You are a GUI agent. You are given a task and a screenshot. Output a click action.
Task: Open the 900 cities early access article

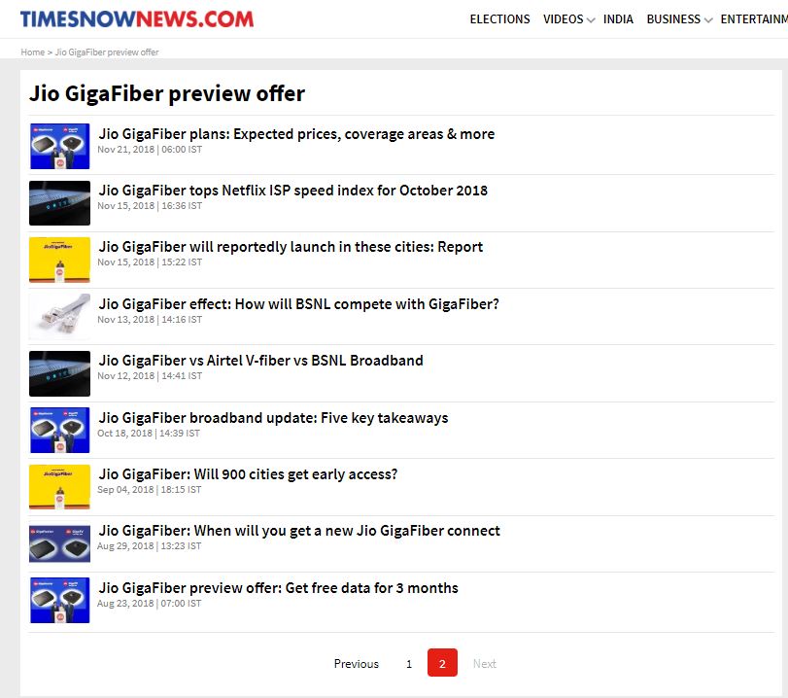point(248,474)
